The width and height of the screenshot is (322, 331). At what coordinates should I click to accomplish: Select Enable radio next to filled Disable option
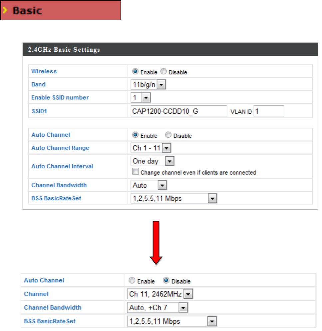[x=132, y=280]
